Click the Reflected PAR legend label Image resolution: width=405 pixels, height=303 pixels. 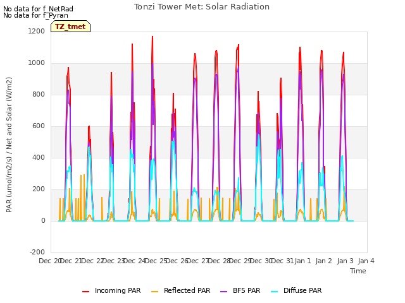pyautogui.click(x=187, y=290)
